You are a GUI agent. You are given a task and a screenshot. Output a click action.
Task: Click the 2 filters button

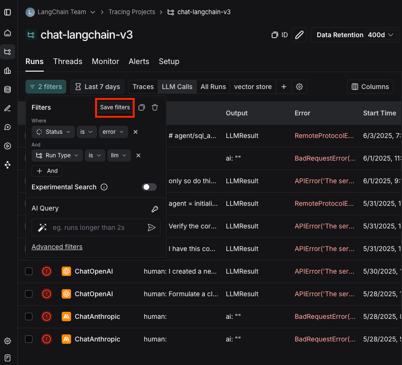tap(46, 87)
